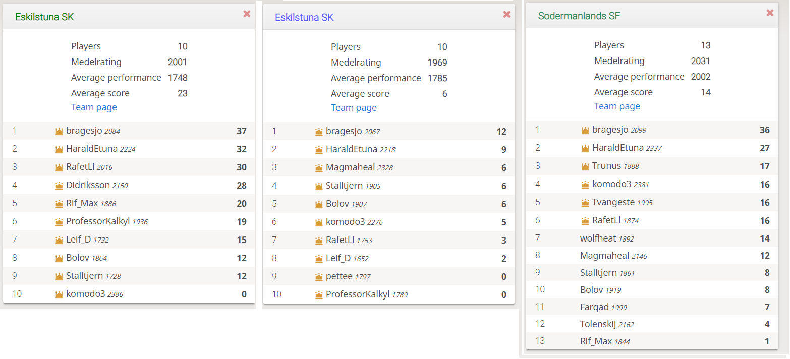The height and width of the screenshot is (359, 790).
Task: Close the Sodermanlands SF panel
Action: (x=770, y=13)
